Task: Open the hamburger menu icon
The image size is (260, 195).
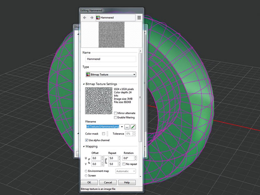Action: point(139,17)
